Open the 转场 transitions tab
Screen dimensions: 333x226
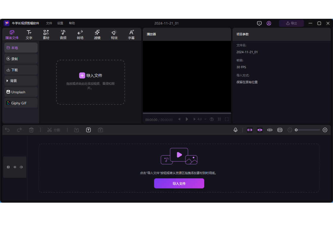80,35
